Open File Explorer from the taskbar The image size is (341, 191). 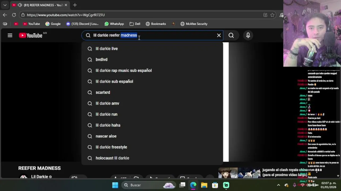(x=204, y=185)
